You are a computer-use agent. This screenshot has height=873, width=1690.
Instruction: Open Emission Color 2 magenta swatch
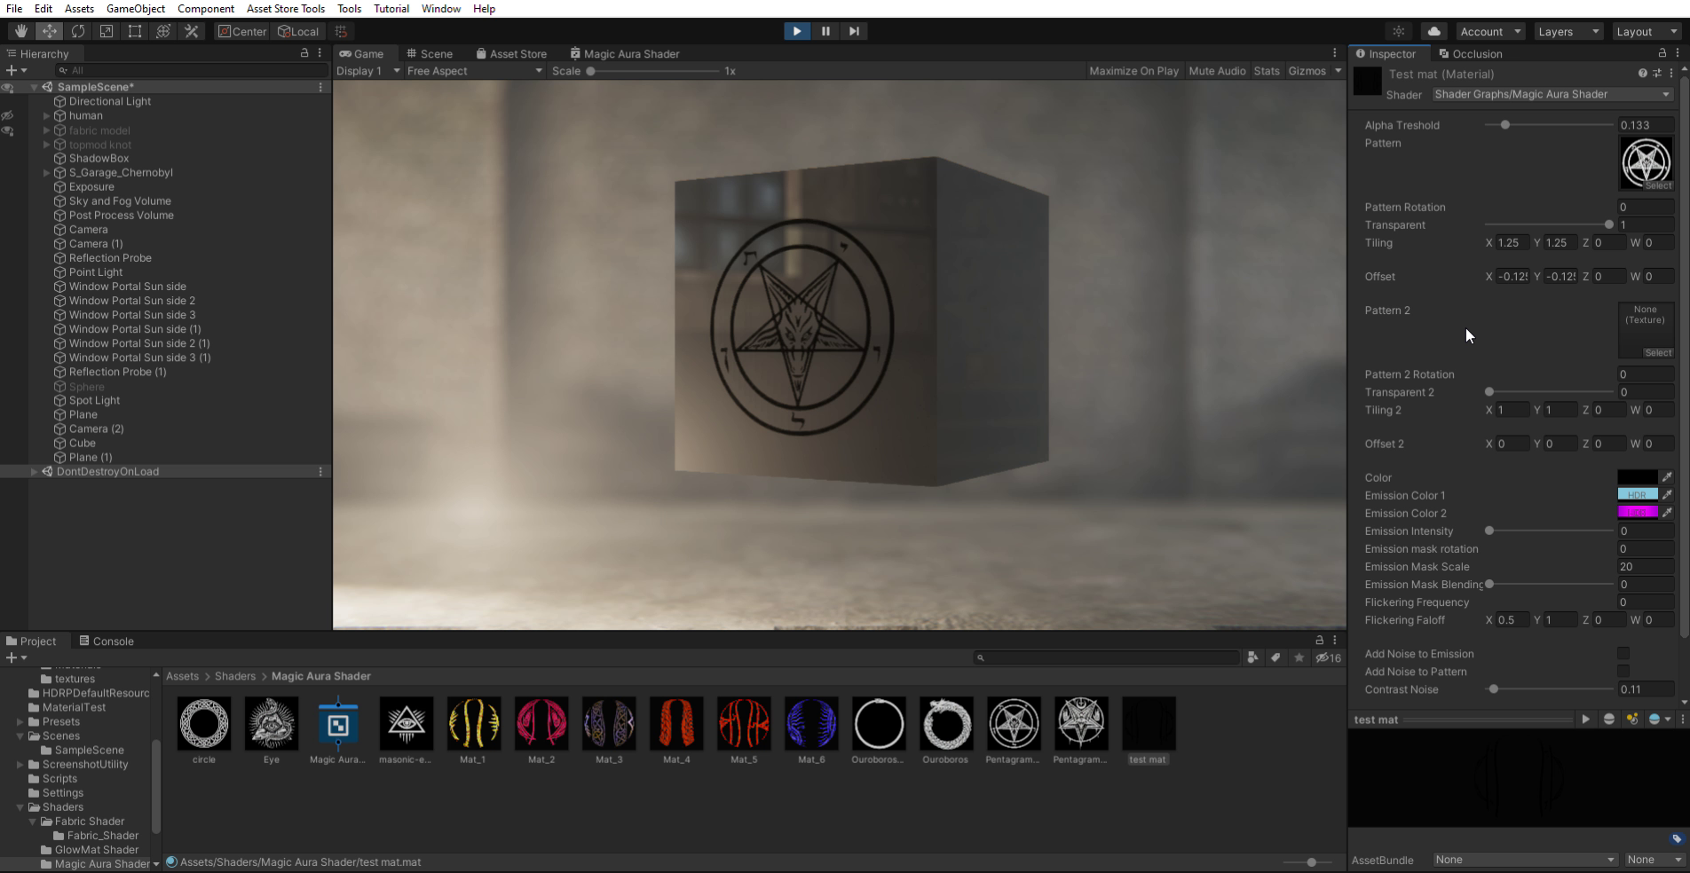pyautogui.click(x=1638, y=513)
